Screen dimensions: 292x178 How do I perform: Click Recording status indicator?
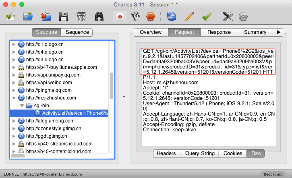coord(273,174)
